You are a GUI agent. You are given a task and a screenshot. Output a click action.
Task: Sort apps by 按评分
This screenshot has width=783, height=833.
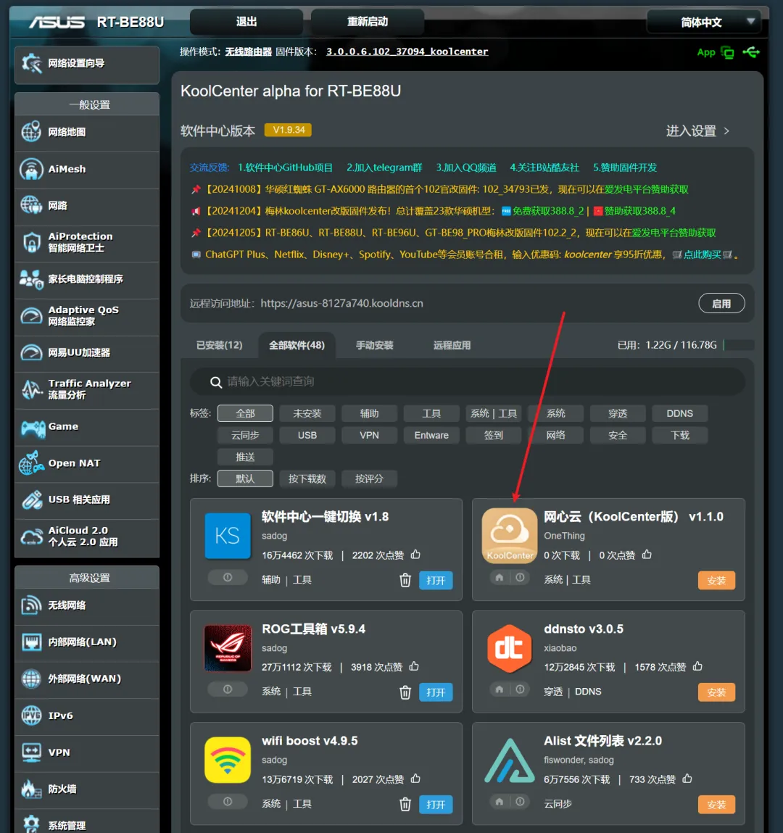click(x=369, y=478)
